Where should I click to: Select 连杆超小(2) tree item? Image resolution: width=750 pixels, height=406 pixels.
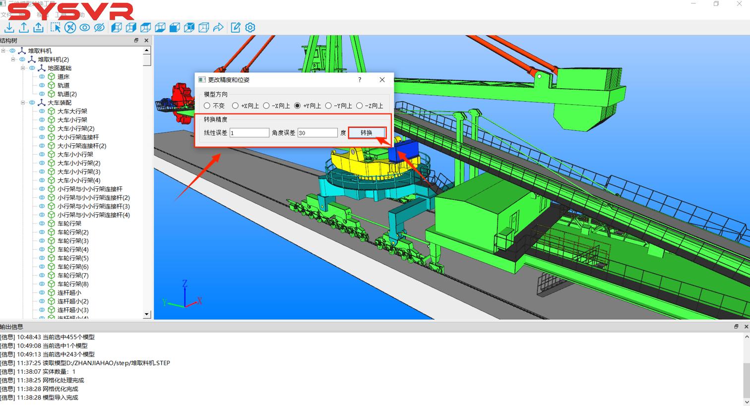point(73,301)
